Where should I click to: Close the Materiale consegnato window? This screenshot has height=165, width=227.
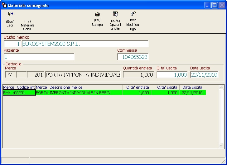pos(222,5)
